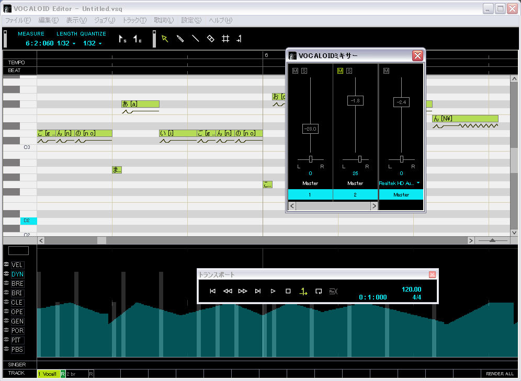Click rewind in Transport panel
Screen dimensions: 521x381
(228, 291)
